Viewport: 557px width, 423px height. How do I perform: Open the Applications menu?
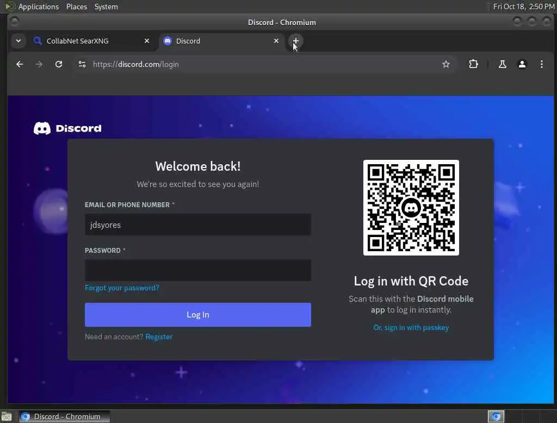coord(39,7)
